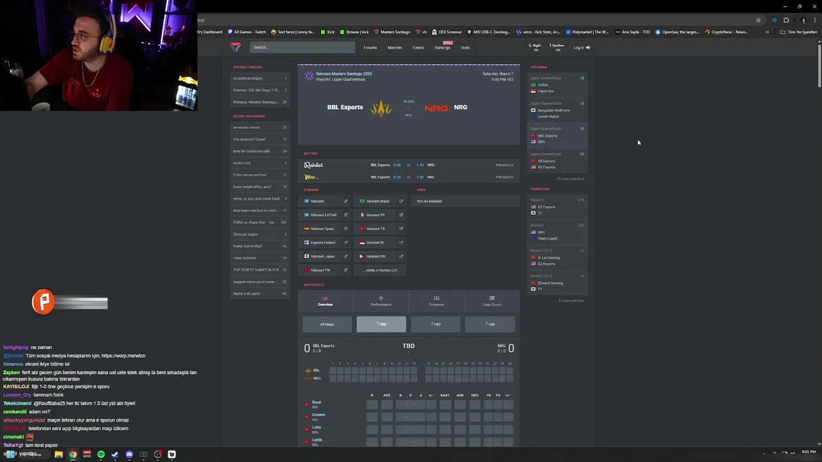Screen dimensions: 822x462
Task: Open the browser extensions puzzle icon
Action: pyautogui.click(x=786, y=20)
